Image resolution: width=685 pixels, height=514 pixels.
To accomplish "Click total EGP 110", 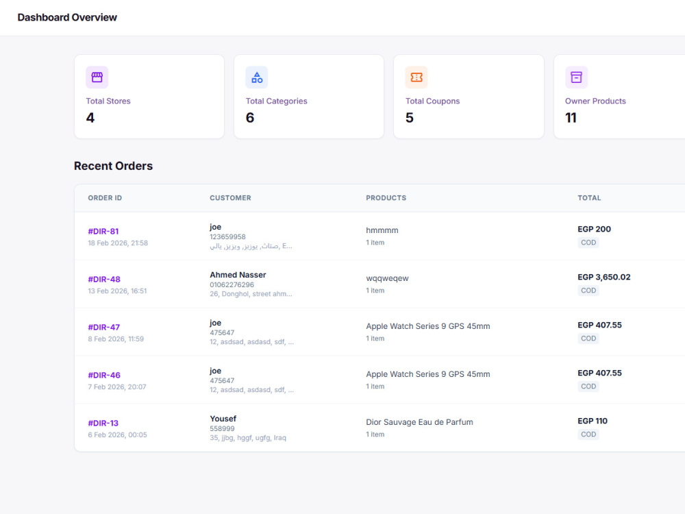I will (593, 421).
